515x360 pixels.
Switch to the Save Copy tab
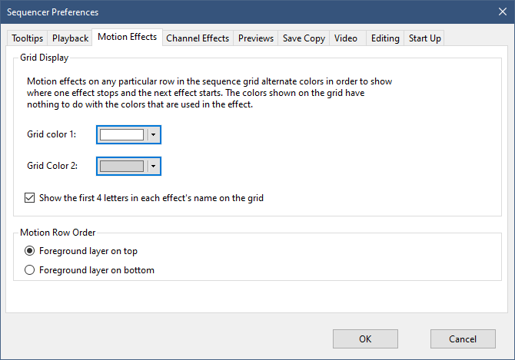[x=304, y=38]
